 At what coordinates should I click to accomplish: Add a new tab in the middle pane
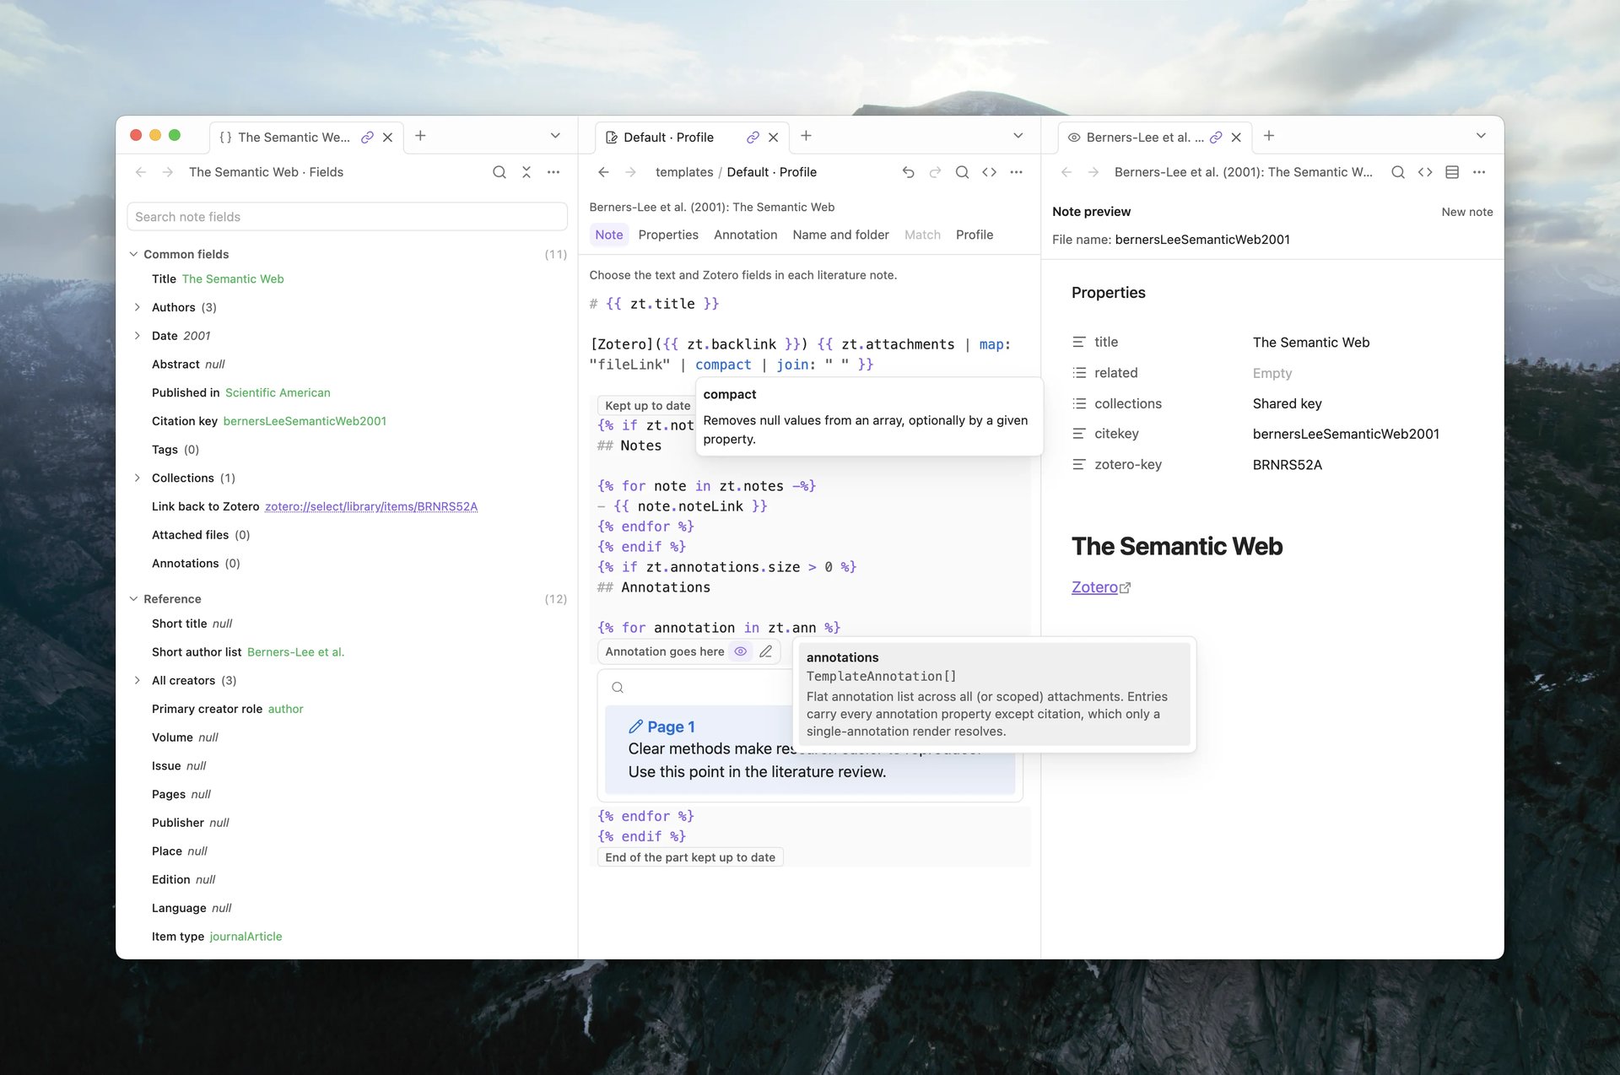coord(806,136)
